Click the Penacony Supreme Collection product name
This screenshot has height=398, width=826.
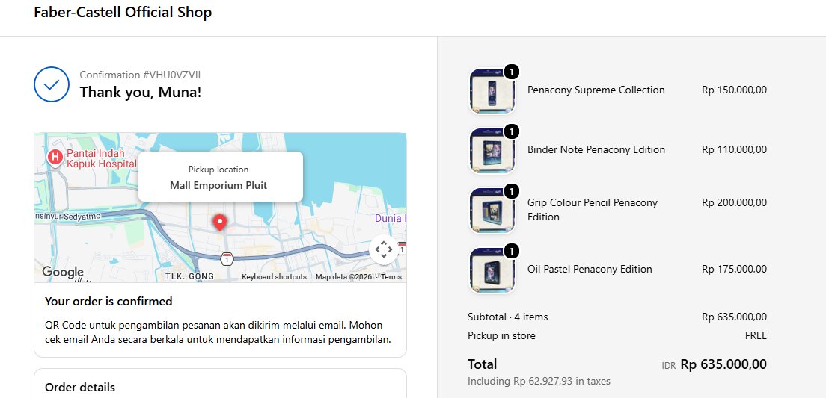pyautogui.click(x=596, y=90)
